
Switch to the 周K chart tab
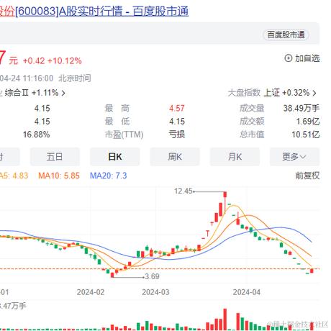(x=175, y=157)
